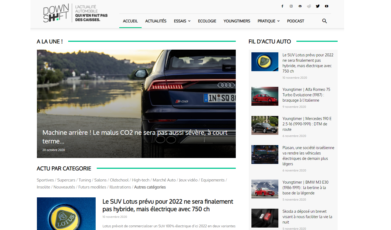Open the YouTube channel icon
The width and height of the screenshot is (391, 230).
click(327, 6)
